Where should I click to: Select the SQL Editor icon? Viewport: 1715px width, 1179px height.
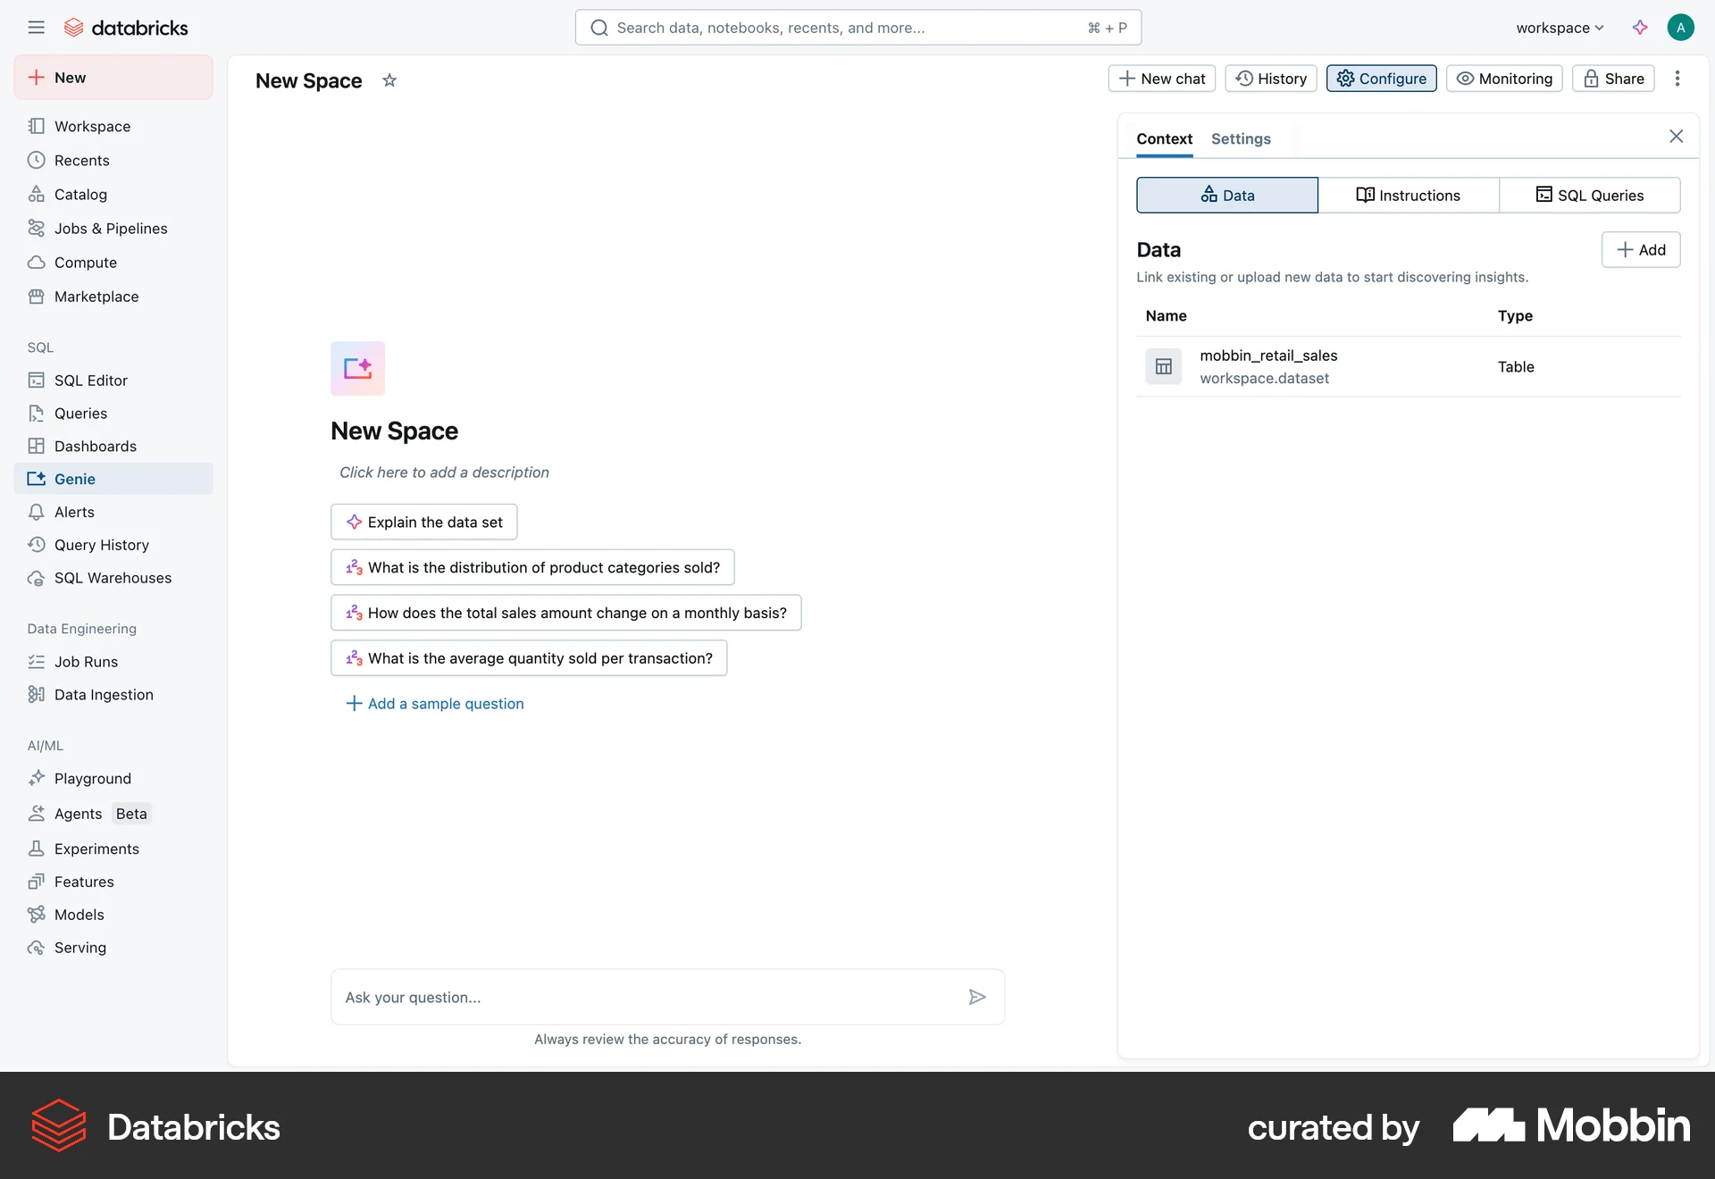pyautogui.click(x=37, y=380)
